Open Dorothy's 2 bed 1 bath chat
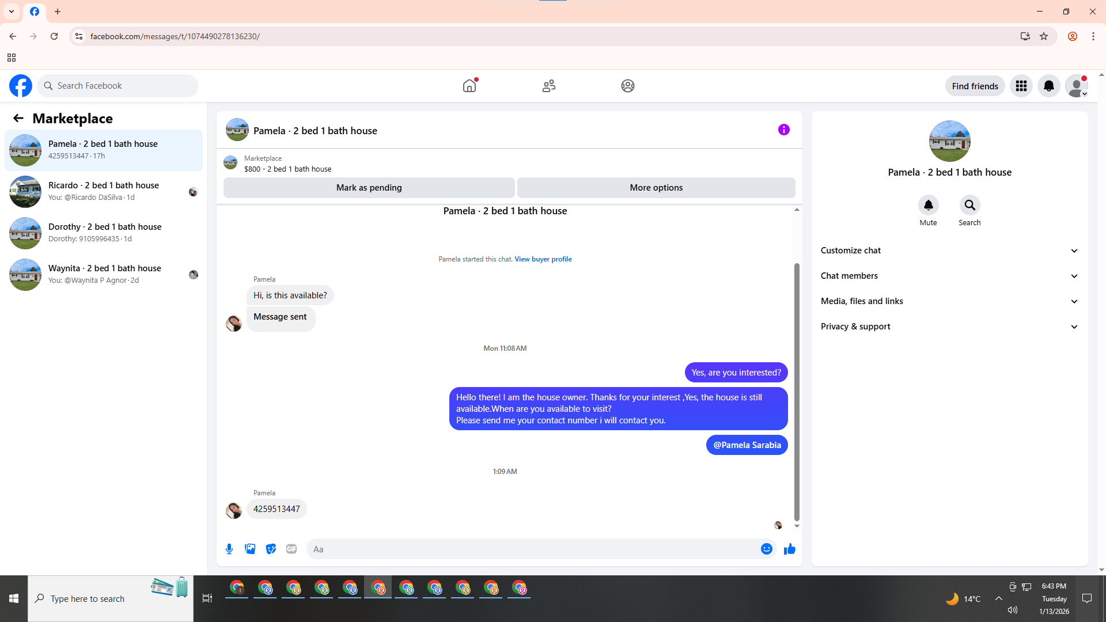This screenshot has width=1106, height=622. (104, 233)
